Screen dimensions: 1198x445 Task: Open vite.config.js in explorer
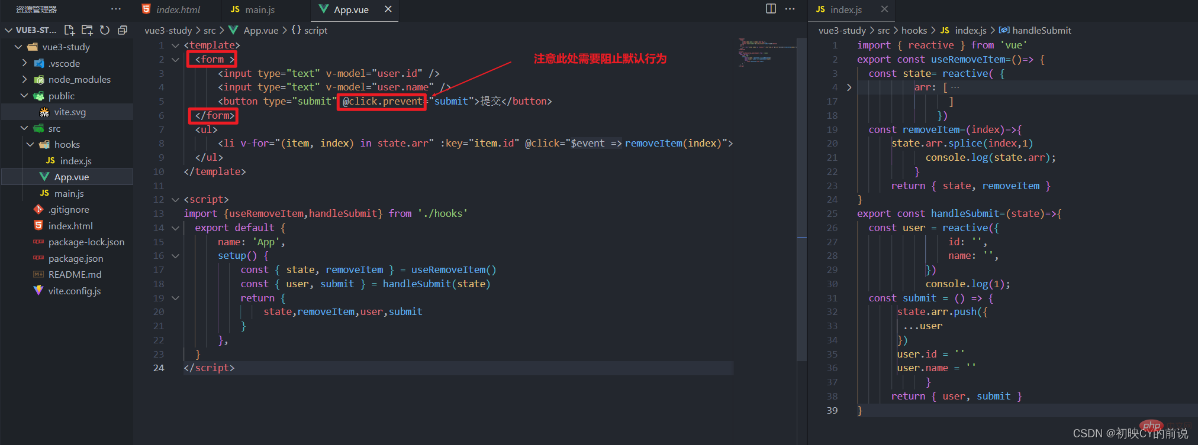(x=67, y=291)
